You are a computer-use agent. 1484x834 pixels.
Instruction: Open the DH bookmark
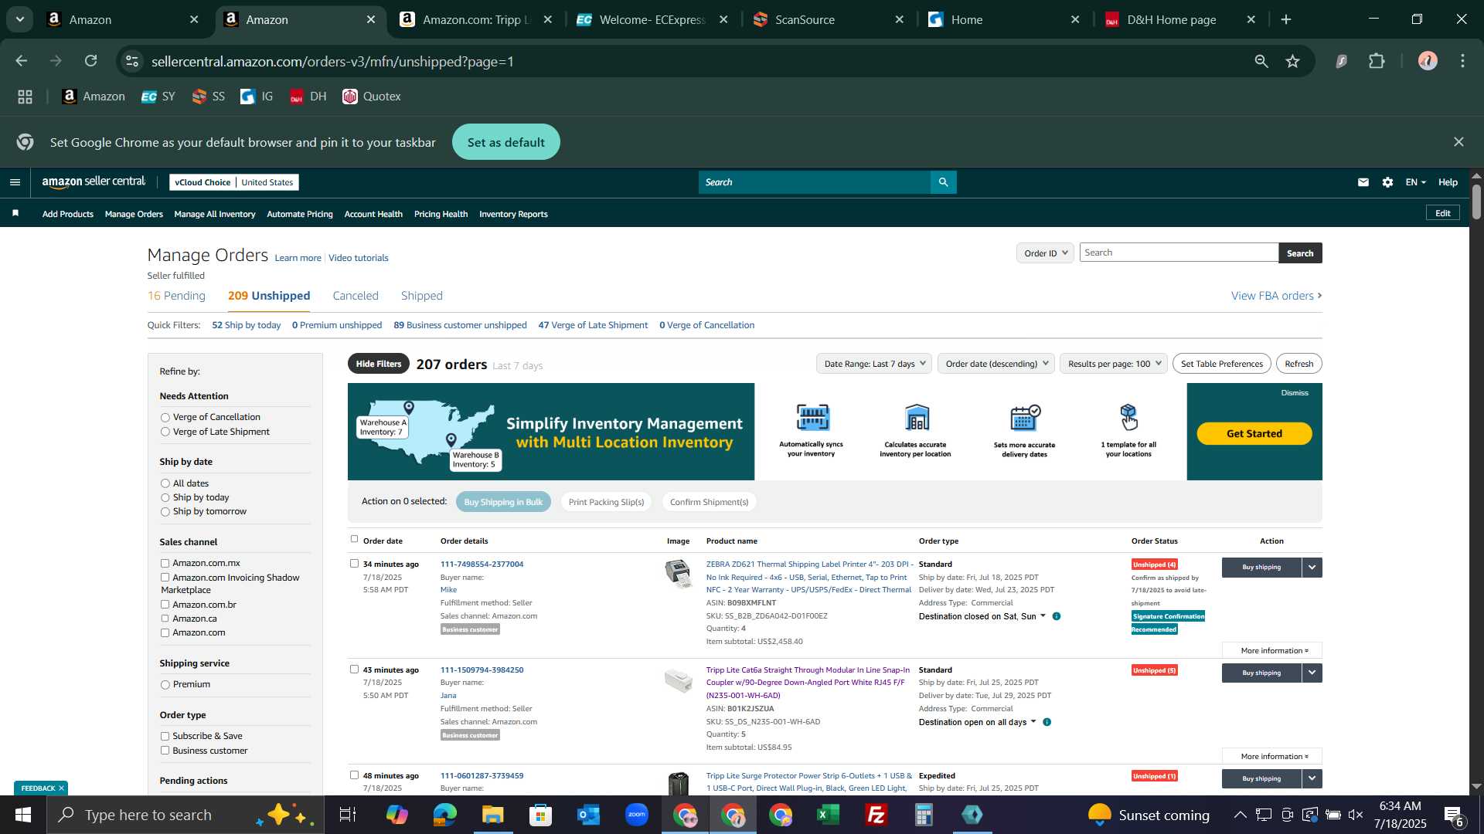coord(308,97)
